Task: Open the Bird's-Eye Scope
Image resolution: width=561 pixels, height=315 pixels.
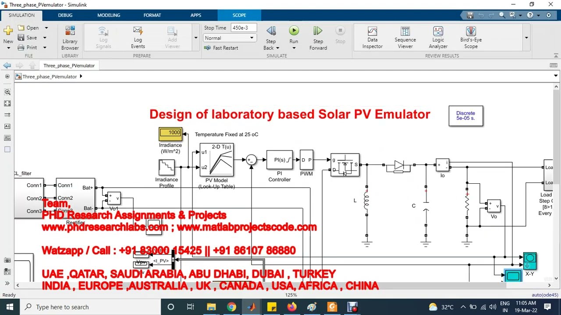Action: tap(471, 38)
